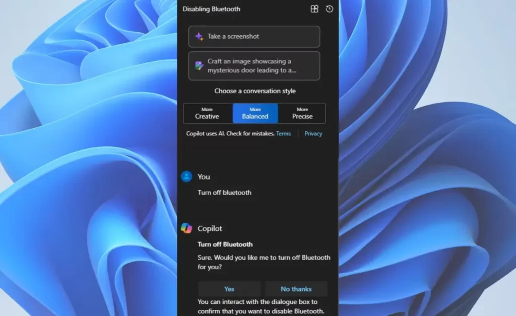Click the 'Copilot' sender name
Image resolution: width=516 pixels, height=316 pixels.
coord(210,228)
